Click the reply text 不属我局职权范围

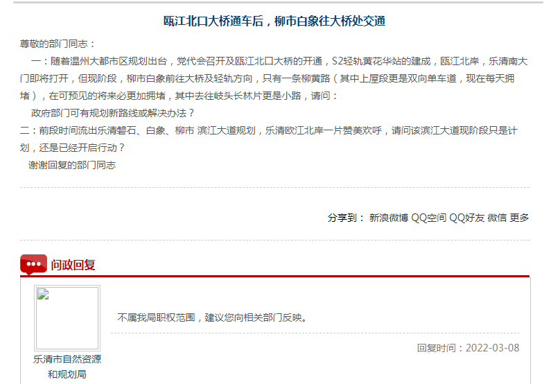coord(212,317)
